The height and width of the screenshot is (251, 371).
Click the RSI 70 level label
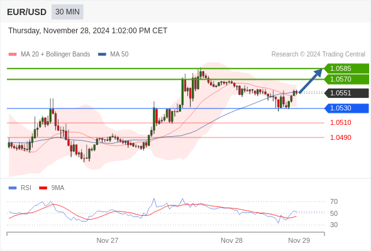click(x=334, y=201)
